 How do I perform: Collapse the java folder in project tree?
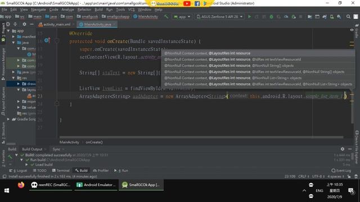13,43
